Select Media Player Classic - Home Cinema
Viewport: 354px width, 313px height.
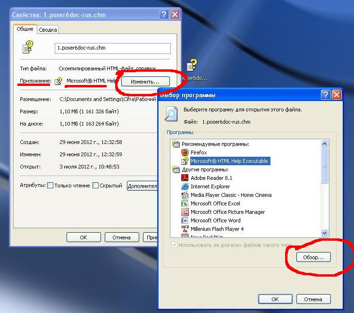tap(231, 195)
